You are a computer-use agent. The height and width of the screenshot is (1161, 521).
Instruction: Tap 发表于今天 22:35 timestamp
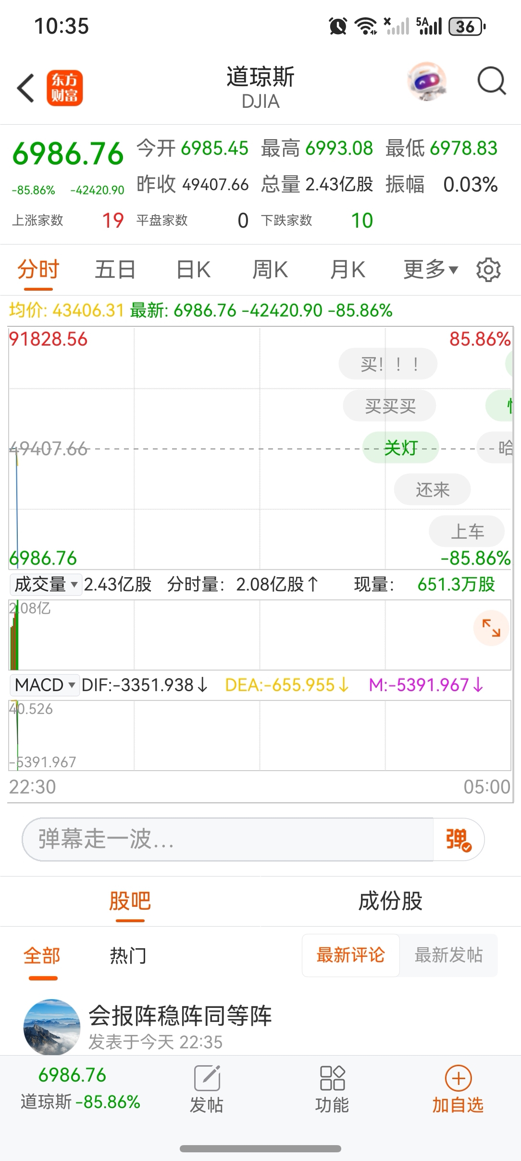click(x=155, y=1042)
